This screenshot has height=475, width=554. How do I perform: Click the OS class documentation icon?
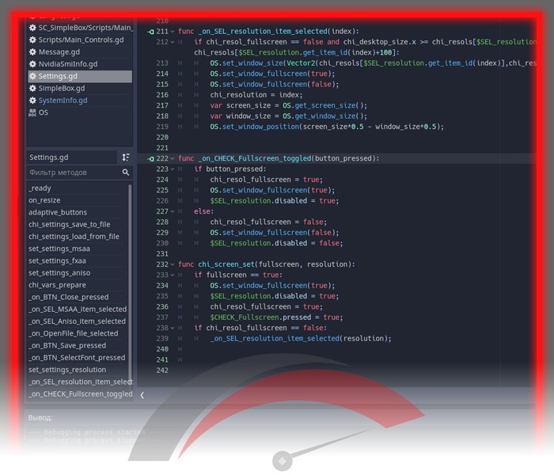click(32, 112)
